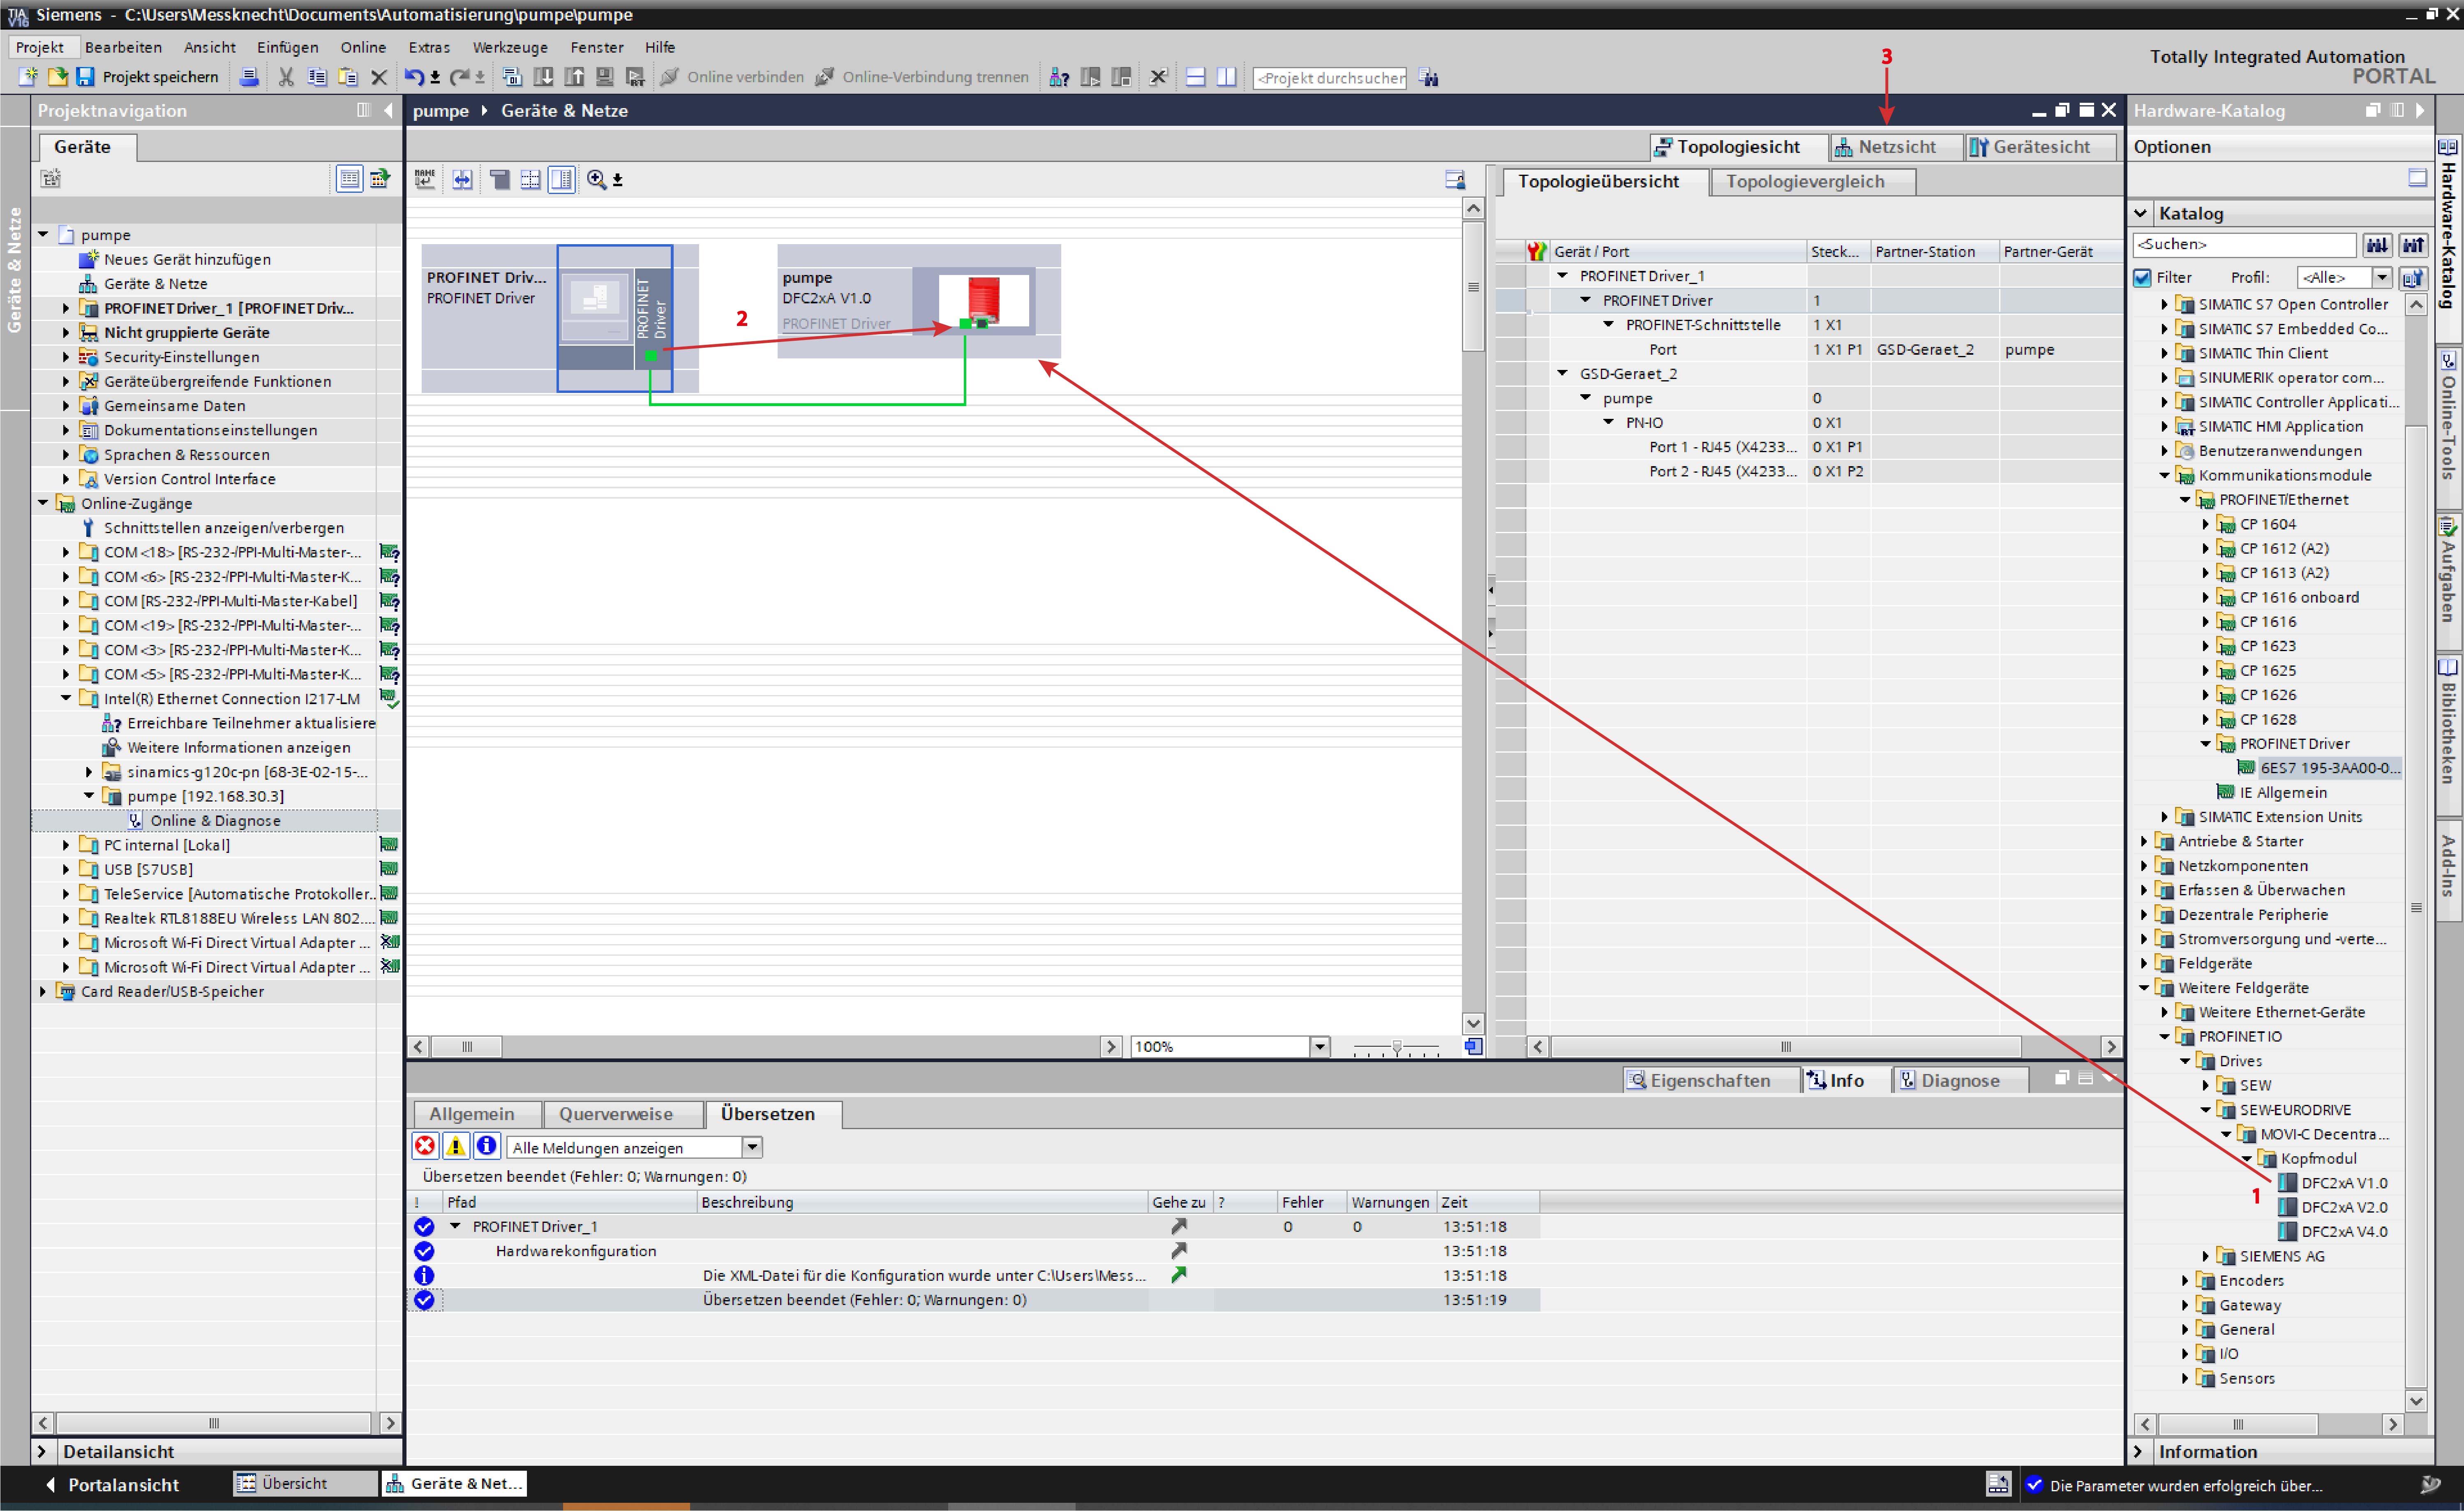Toggle warning messages filter in Info panel
2464x1511 pixels.
(x=456, y=1146)
